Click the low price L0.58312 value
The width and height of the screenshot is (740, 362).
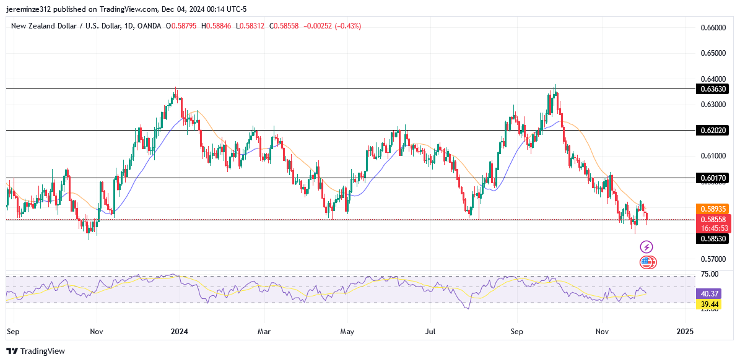click(x=251, y=27)
